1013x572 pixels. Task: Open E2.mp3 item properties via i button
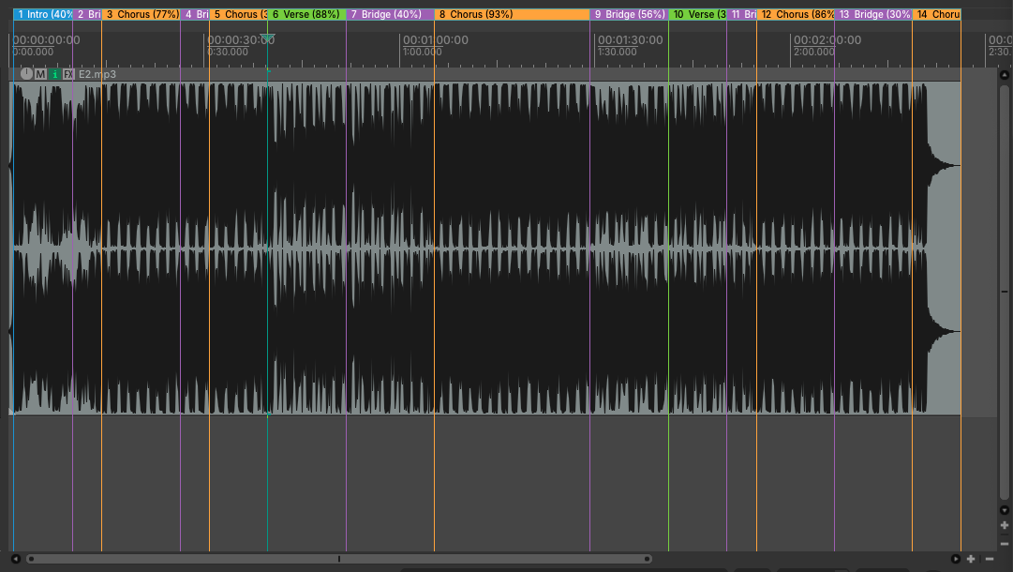[55, 74]
